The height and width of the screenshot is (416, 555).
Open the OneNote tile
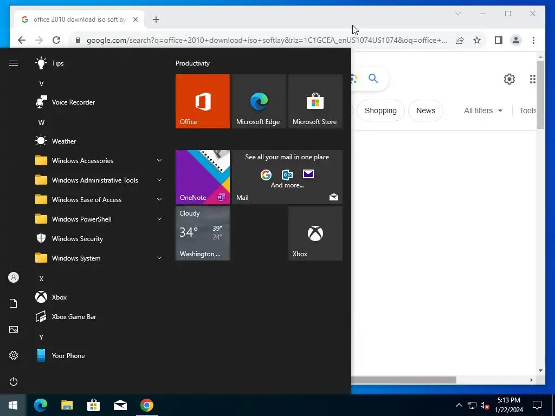click(203, 177)
